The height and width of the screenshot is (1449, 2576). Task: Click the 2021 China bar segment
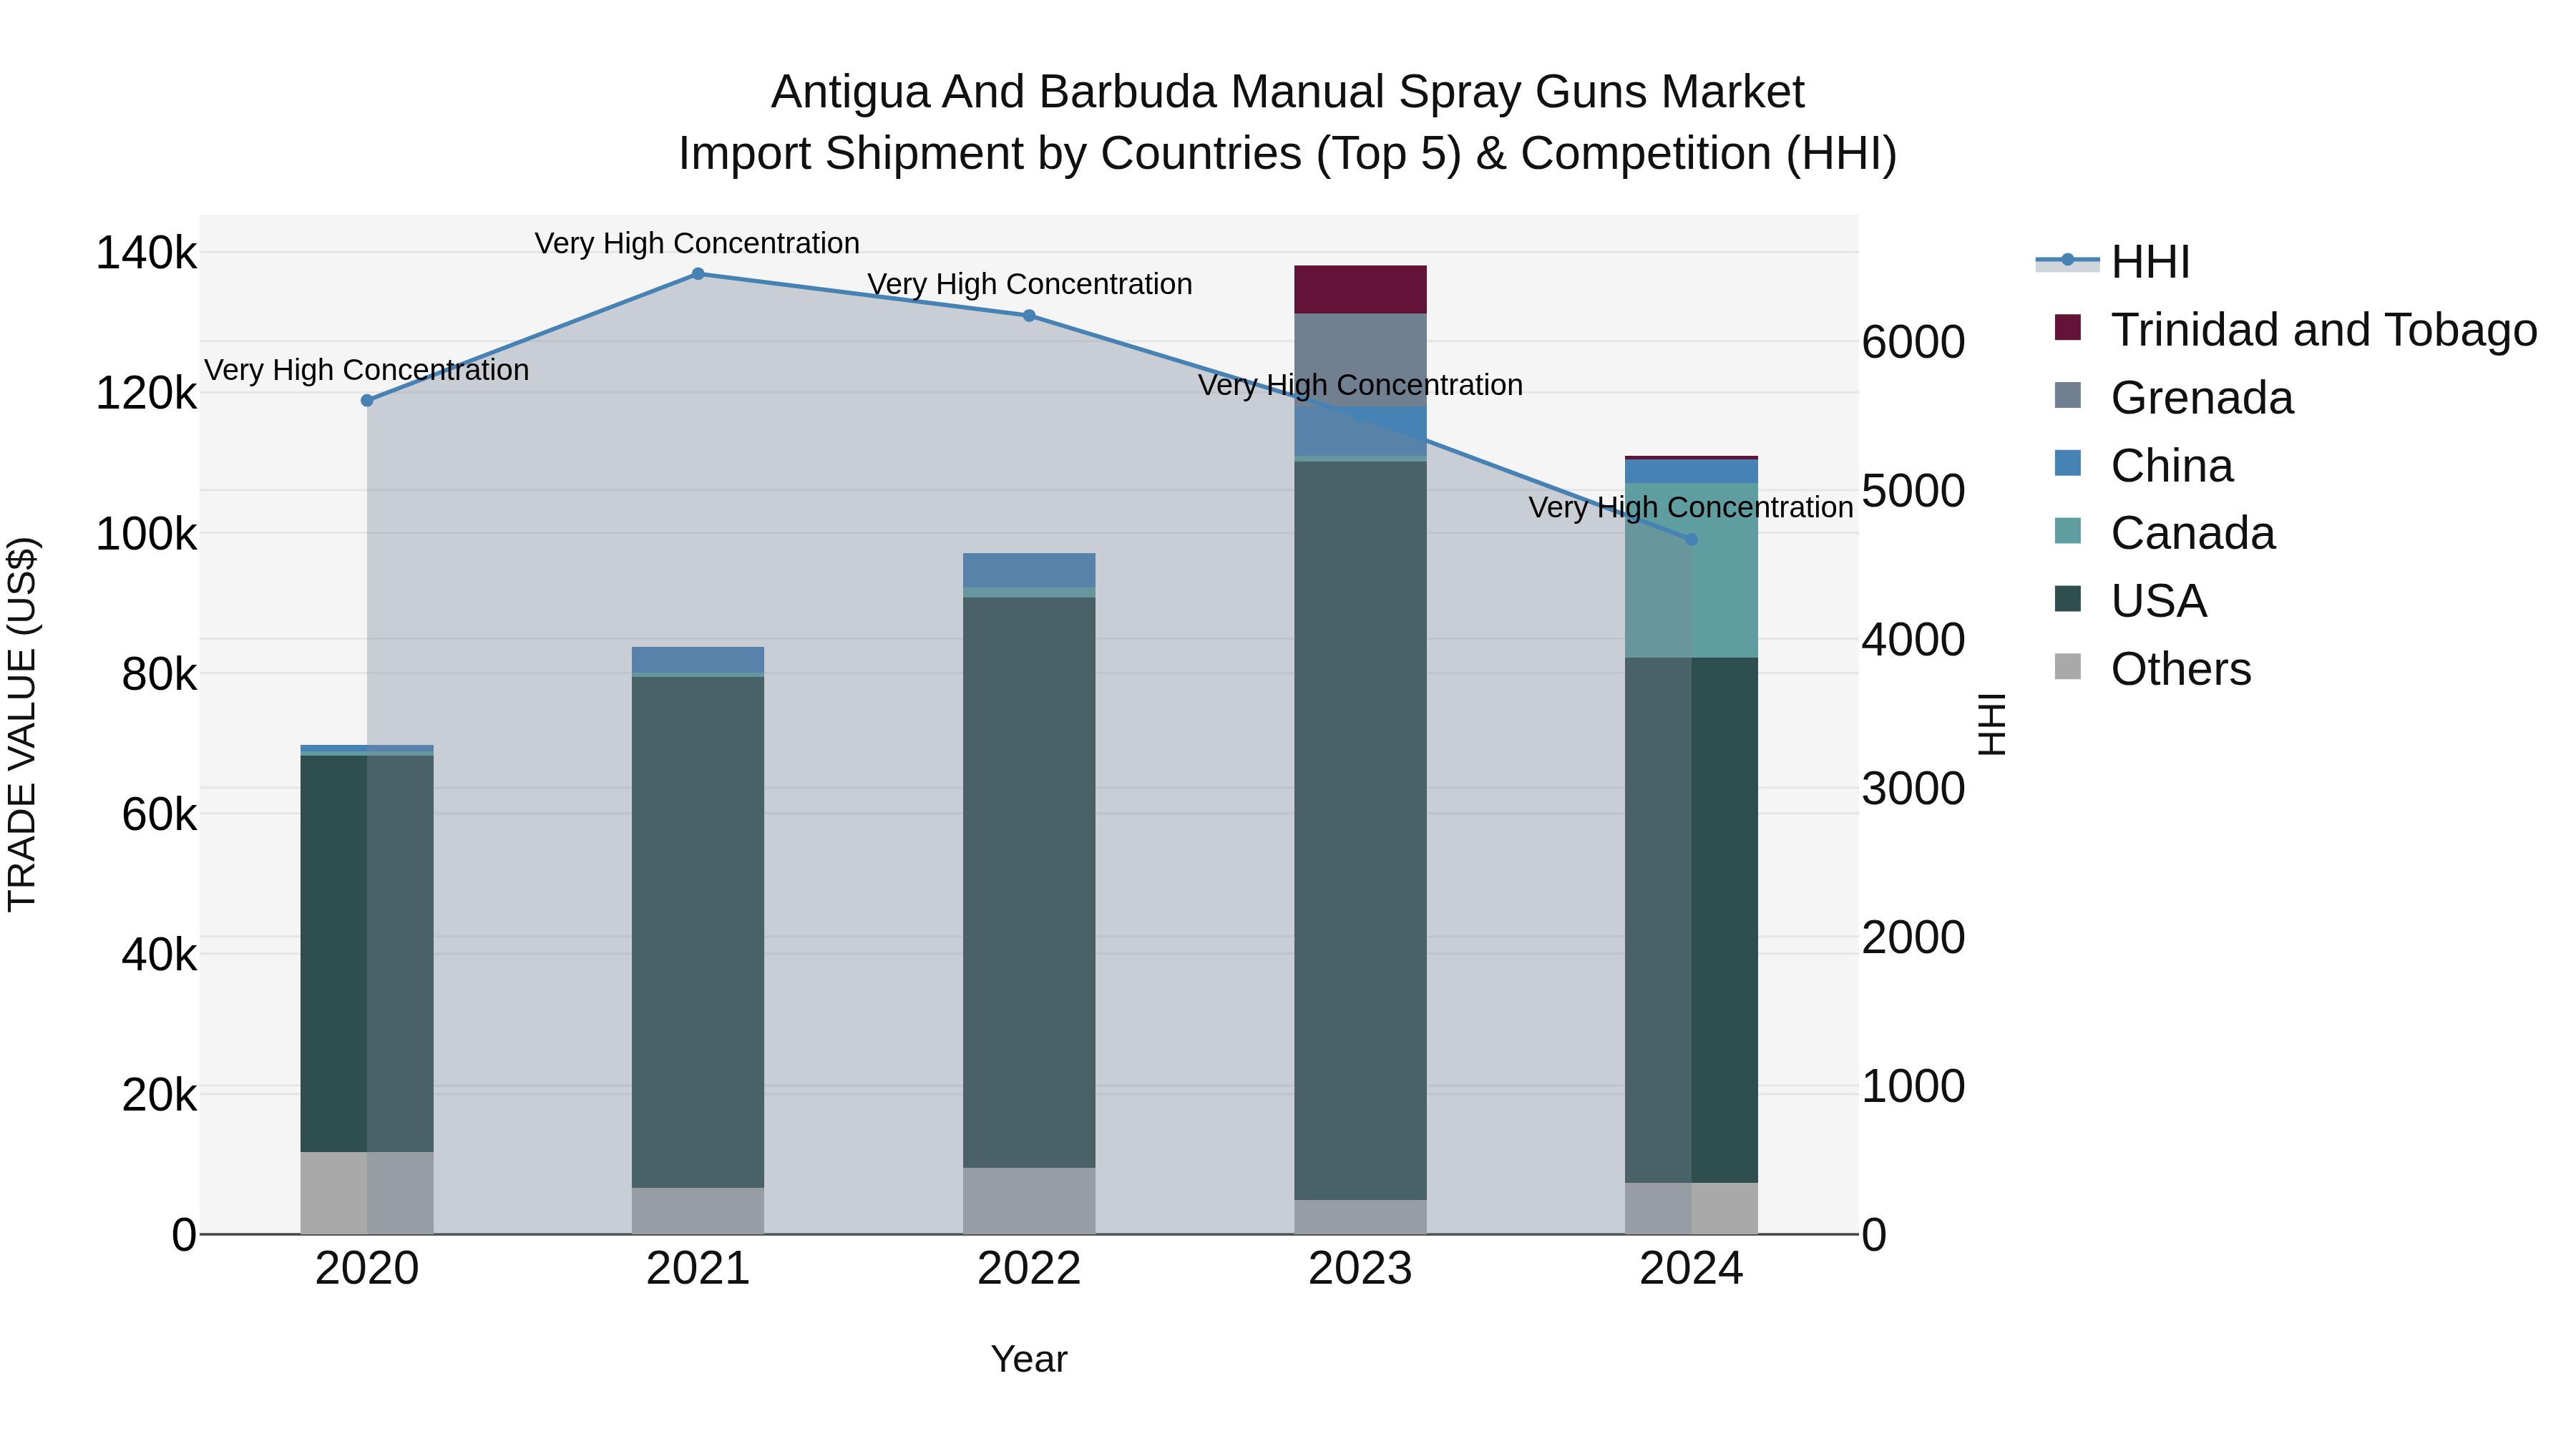pyautogui.click(x=698, y=660)
